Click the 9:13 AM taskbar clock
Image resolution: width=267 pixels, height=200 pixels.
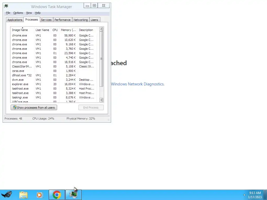[255, 195]
